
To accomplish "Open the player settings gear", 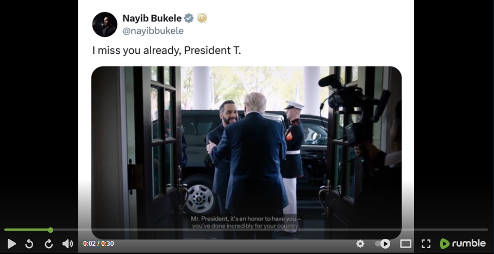I will click(360, 244).
